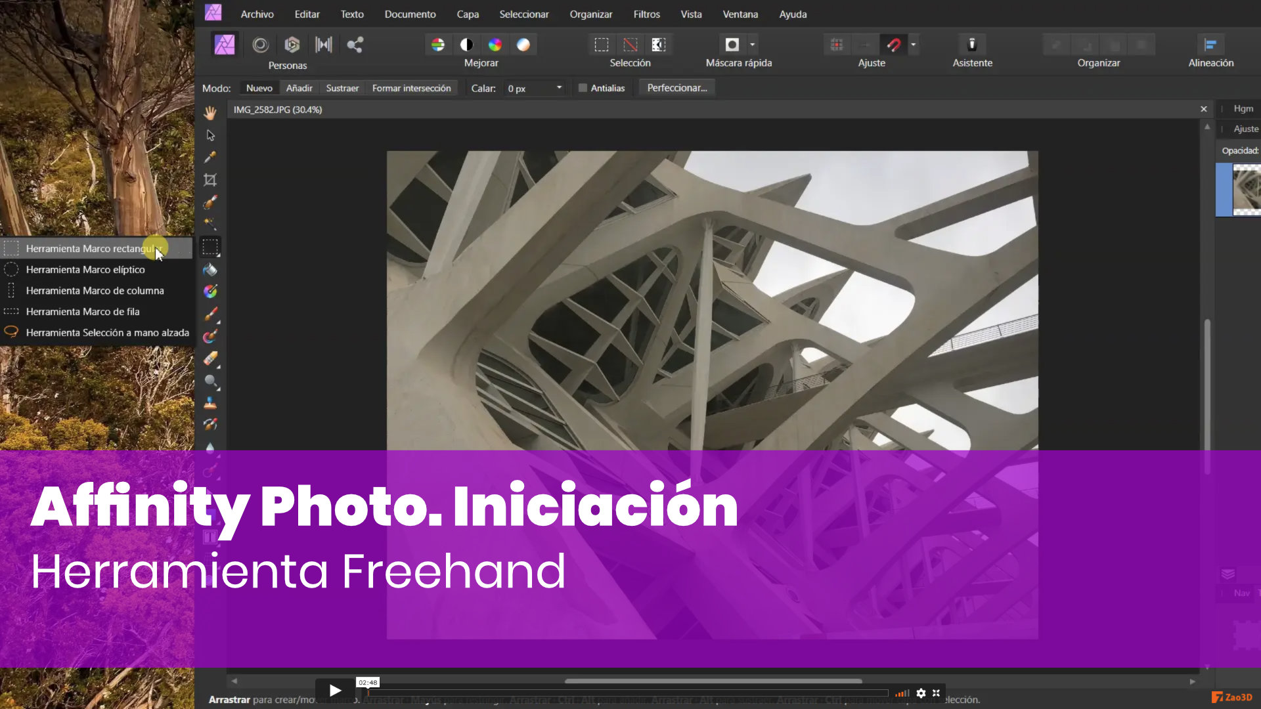Screen dimensions: 1261x709
Task: Open the Filtros menu
Action: point(646,14)
